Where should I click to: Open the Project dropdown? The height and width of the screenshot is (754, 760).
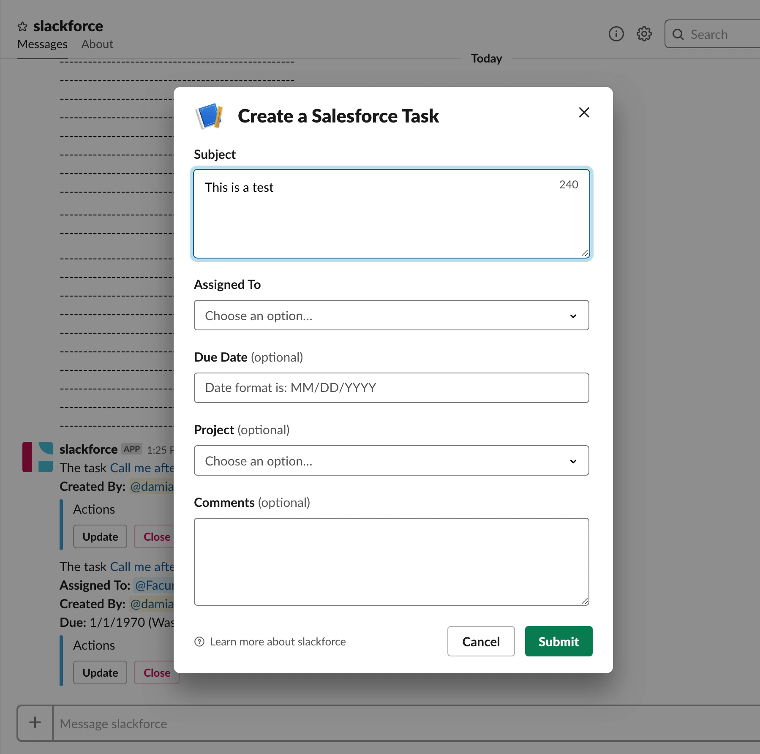tap(391, 460)
